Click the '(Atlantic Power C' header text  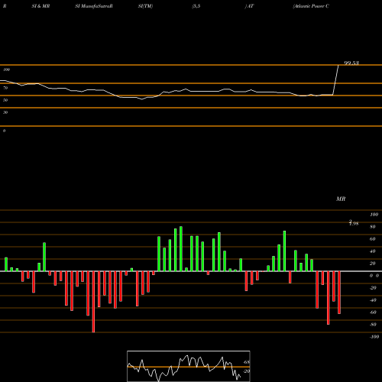tap(311, 6)
